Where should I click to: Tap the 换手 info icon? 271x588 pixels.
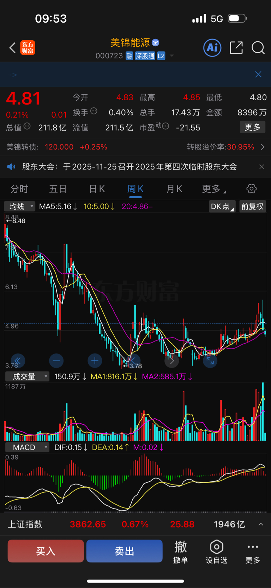pos(94,111)
